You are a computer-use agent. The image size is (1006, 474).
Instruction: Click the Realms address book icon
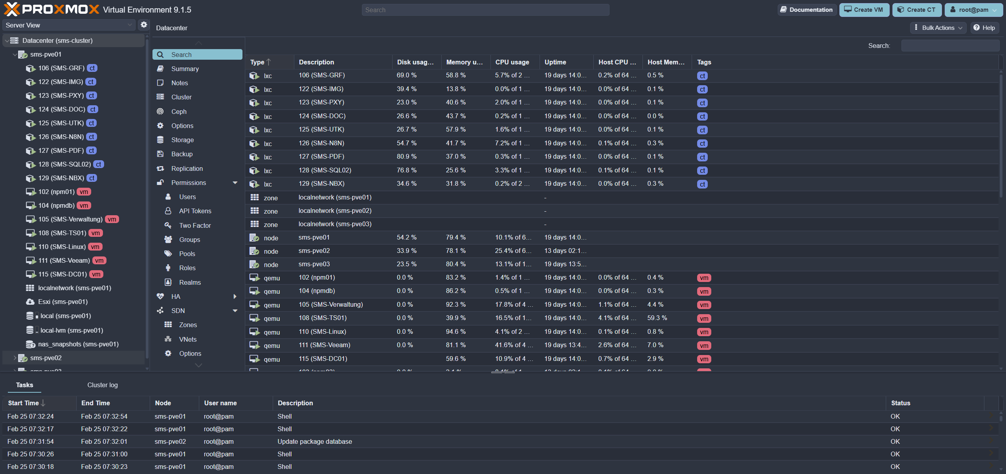[168, 282]
